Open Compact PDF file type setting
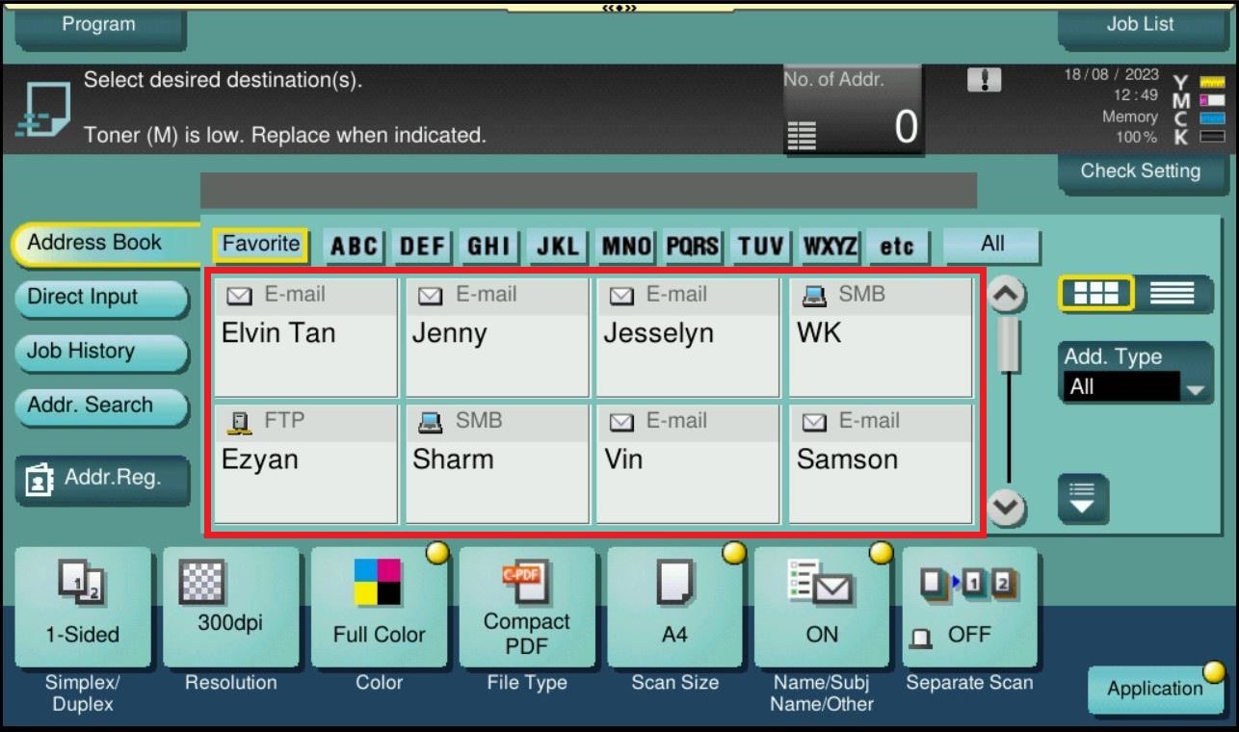The height and width of the screenshot is (732, 1239). [527, 608]
